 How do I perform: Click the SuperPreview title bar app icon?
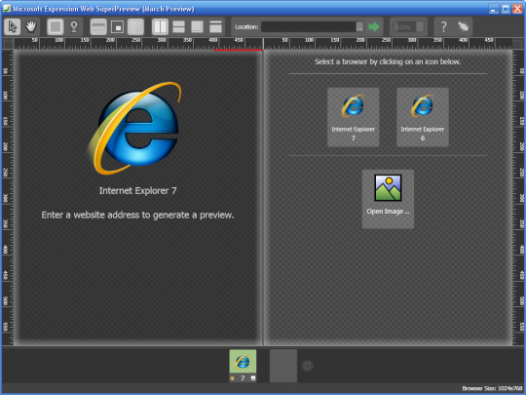[7, 9]
